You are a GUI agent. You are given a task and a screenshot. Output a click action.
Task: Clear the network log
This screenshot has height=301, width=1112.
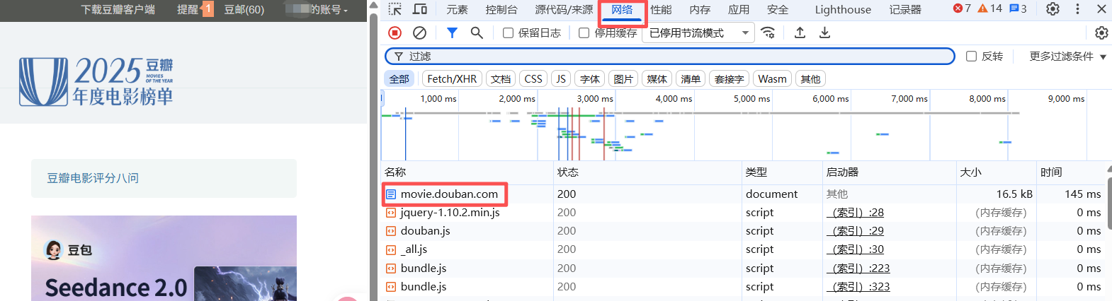419,33
